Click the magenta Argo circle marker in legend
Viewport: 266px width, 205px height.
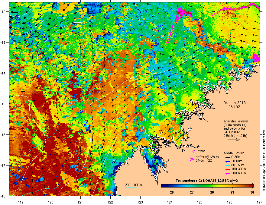[x=194, y=151]
